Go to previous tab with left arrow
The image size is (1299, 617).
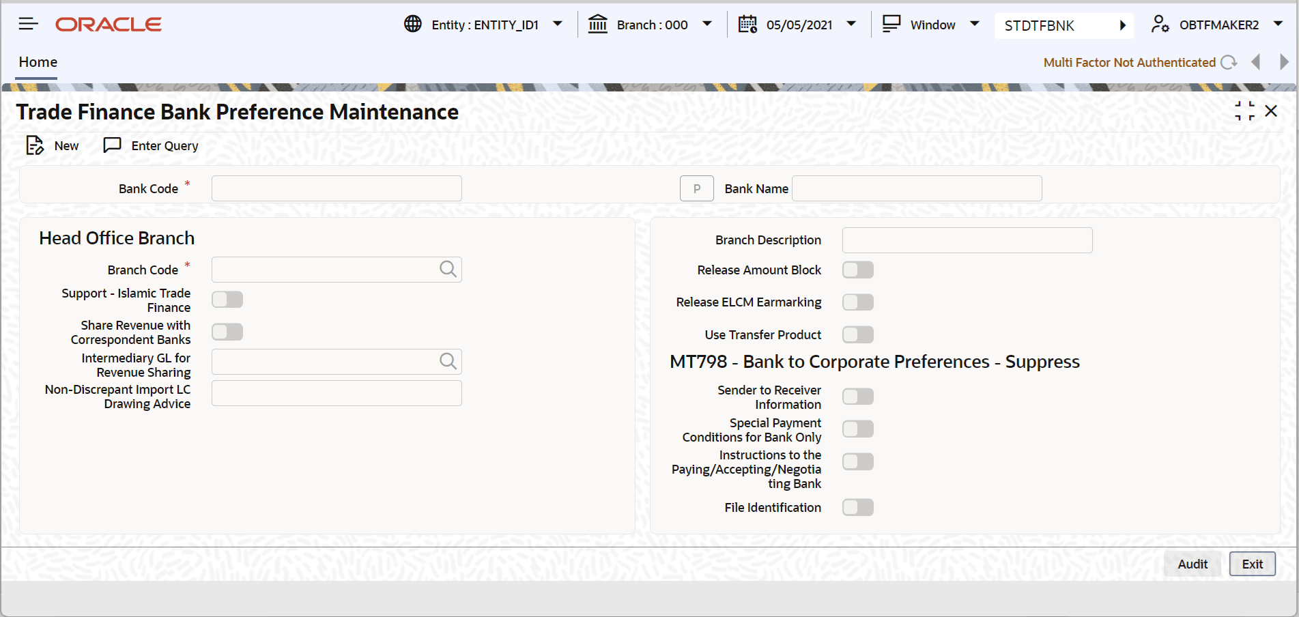pos(1256,62)
